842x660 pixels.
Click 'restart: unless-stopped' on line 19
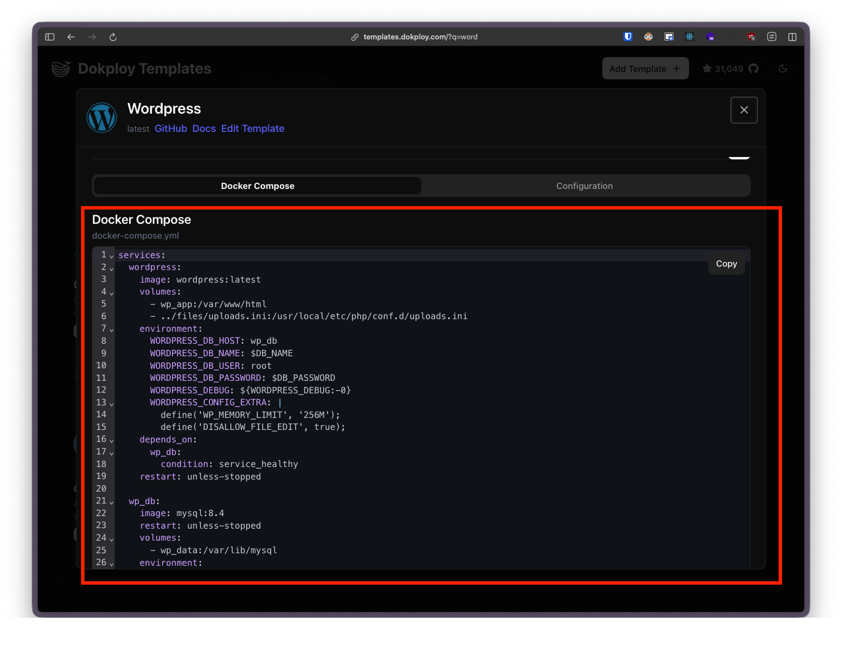[x=200, y=477]
